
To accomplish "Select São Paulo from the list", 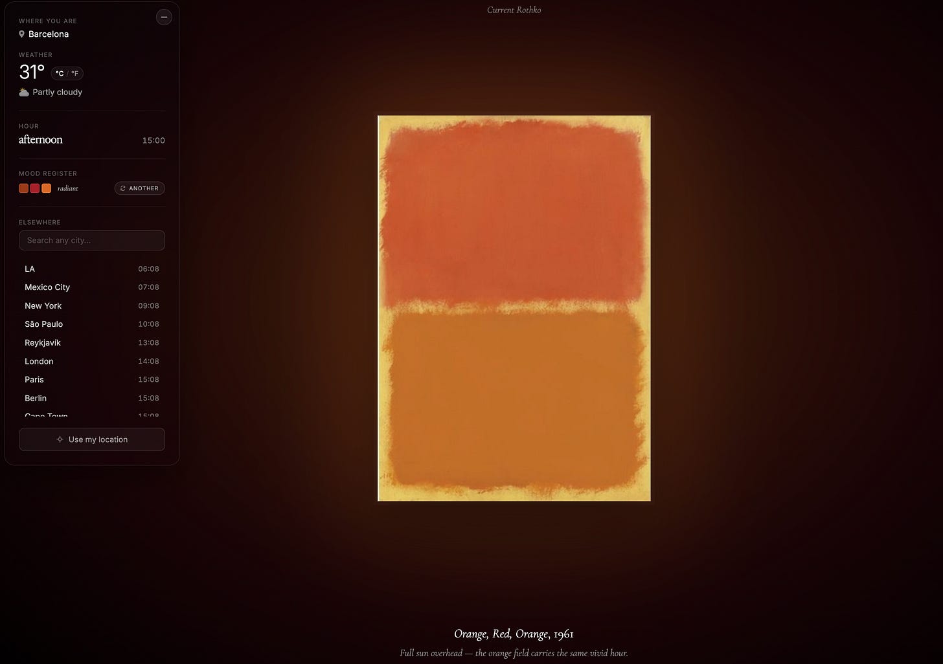I will click(x=92, y=324).
